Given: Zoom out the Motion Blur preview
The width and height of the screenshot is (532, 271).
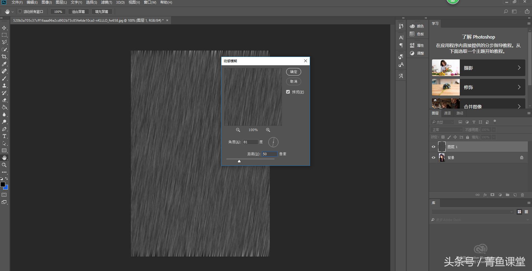Looking at the screenshot, I should click(x=238, y=130).
